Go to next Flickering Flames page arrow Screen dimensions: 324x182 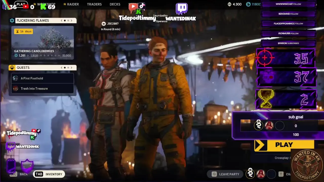point(71,20)
